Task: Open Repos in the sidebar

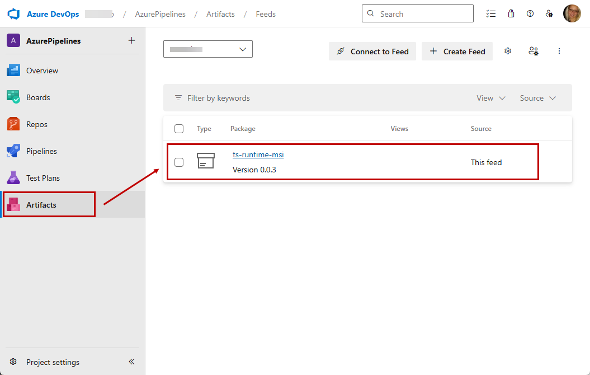Action: (72, 124)
